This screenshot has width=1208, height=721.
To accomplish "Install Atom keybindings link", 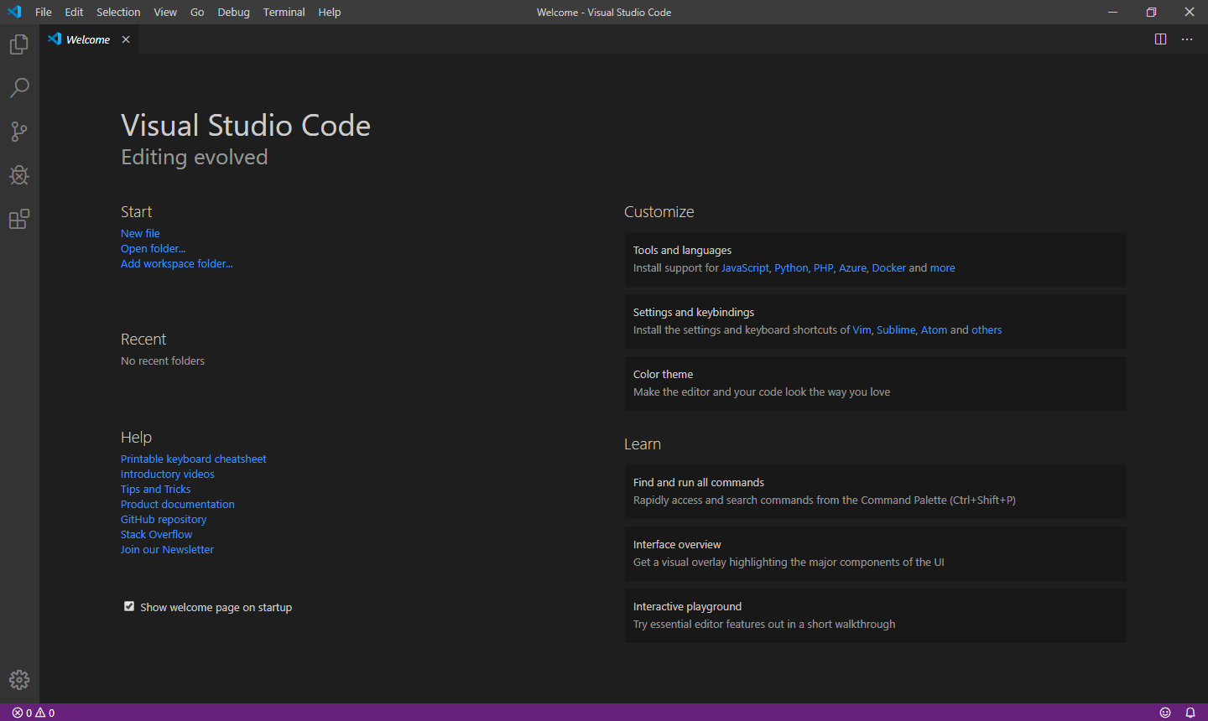I will (934, 329).
